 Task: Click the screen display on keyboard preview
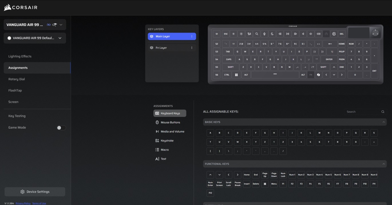[x=358, y=33]
